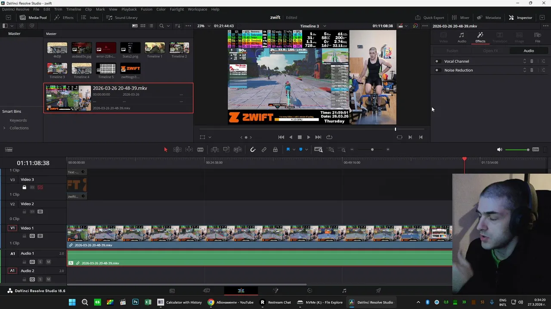This screenshot has width=551, height=309.
Task: Mute playback with the speaker icon
Action: click(499, 149)
